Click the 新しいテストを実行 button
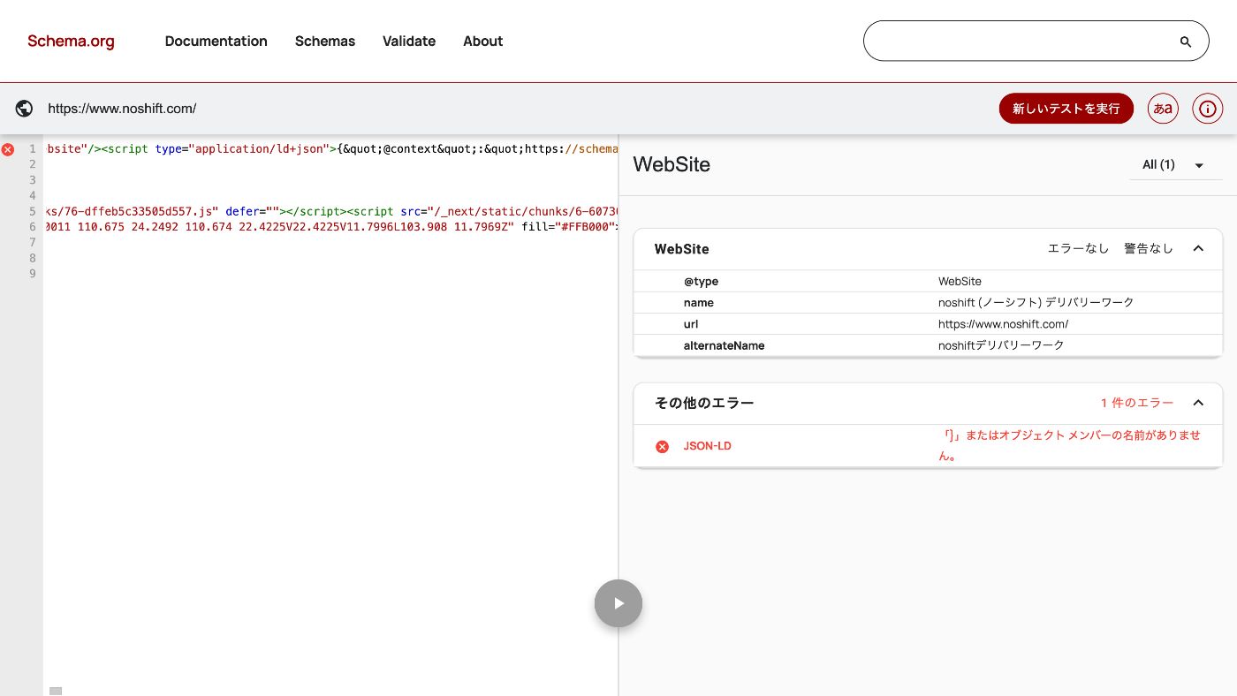This screenshot has width=1237, height=696. (1066, 108)
